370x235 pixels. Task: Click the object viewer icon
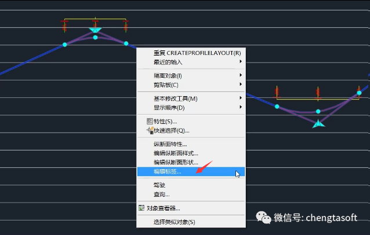(x=142, y=208)
